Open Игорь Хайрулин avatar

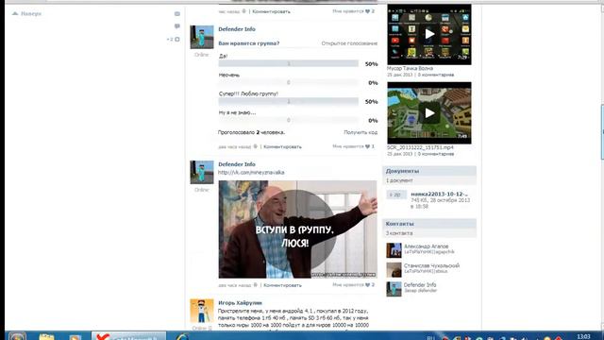201,311
